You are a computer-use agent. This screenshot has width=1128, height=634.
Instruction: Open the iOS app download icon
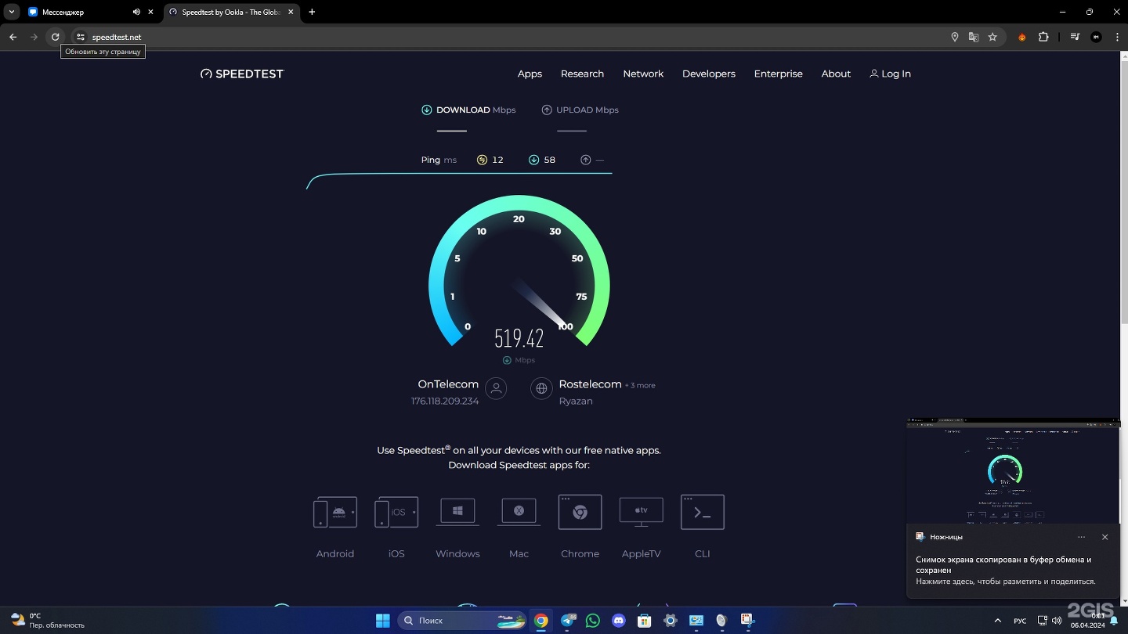coord(396,513)
